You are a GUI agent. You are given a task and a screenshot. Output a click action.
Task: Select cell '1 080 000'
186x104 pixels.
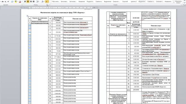point(136,84)
